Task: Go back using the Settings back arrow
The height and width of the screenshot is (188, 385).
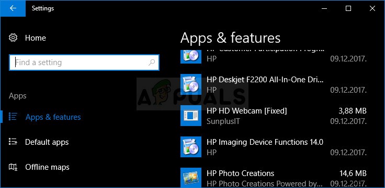Action: click(13, 8)
